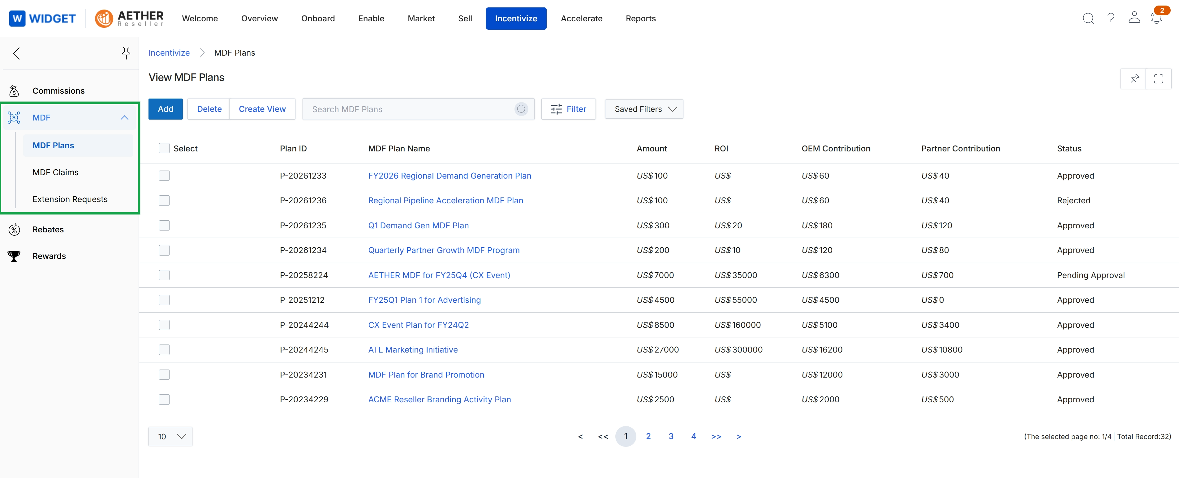
Task: Click the Status column header
Action: pos(1069,149)
